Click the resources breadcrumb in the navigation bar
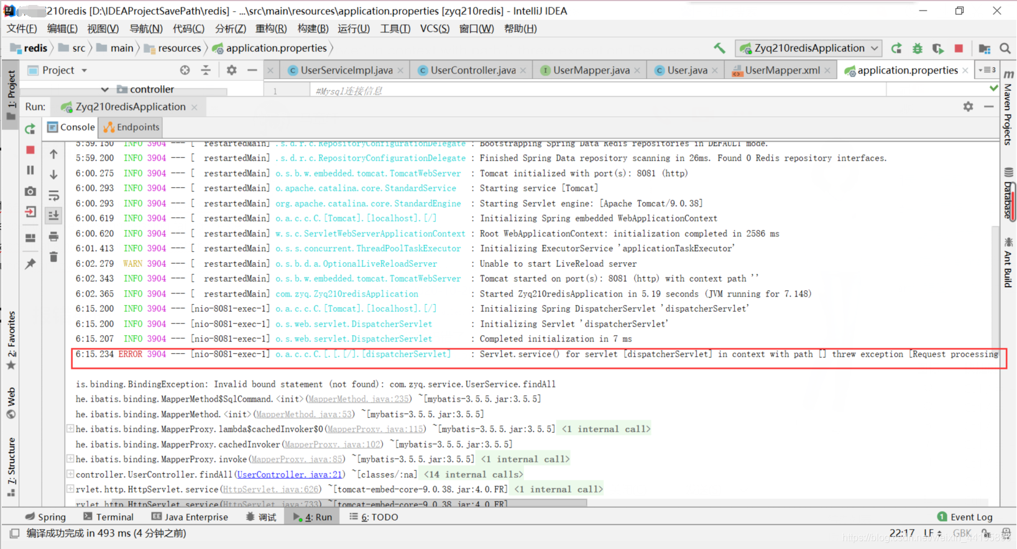 (x=173, y=48)
